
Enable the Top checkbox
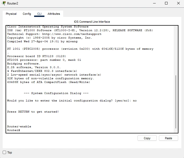coord(4,152)
